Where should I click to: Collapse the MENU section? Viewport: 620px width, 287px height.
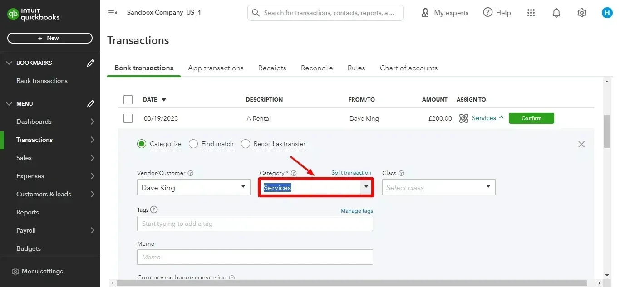coord(9,103)
